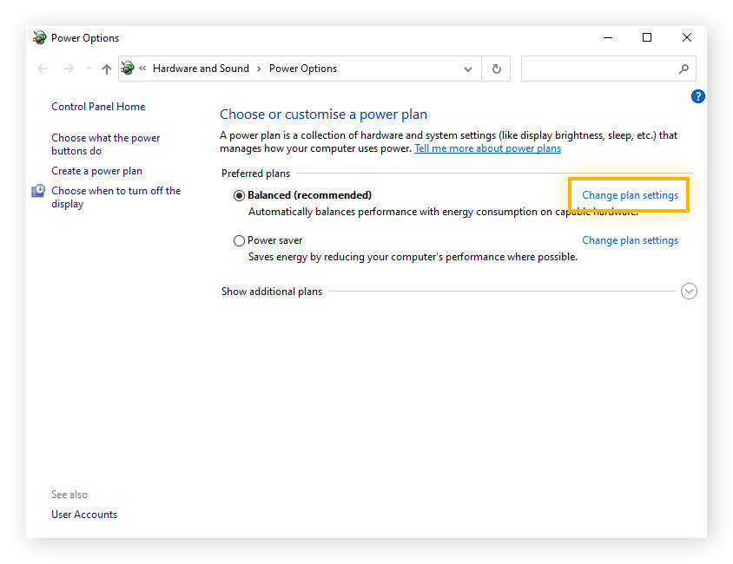Expand Show additional plans
Viewport: 733px width, 564px height.
690,291
